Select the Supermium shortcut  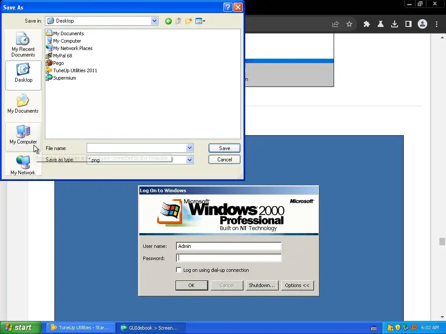(x=61, y=78)
